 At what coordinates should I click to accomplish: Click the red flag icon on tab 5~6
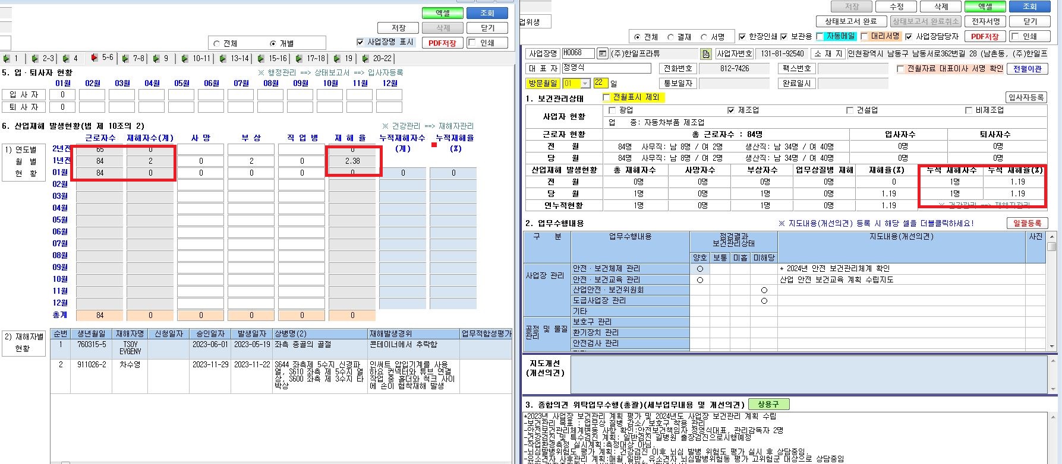tap(94, 58)
